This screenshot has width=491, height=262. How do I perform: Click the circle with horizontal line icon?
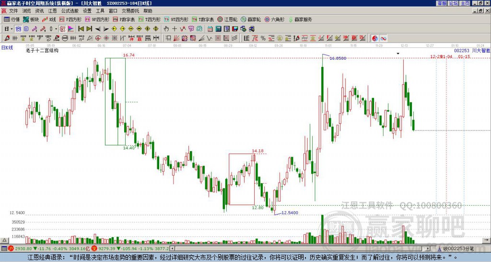pos(65,38)
